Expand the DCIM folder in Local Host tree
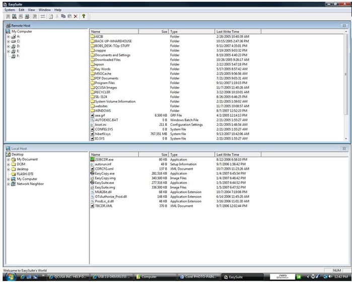The width and height of the screenshot is (352, 285). (8, 164)
